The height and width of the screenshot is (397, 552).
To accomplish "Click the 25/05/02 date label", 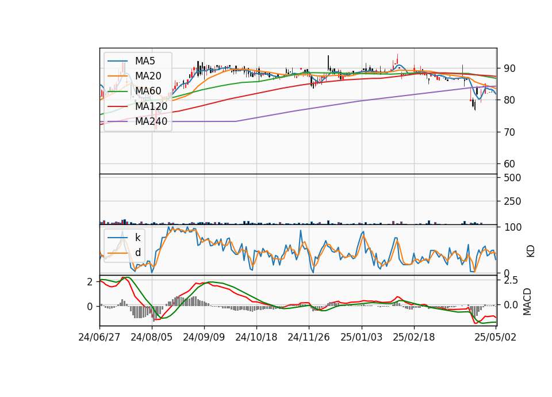I will pos(495,337).
